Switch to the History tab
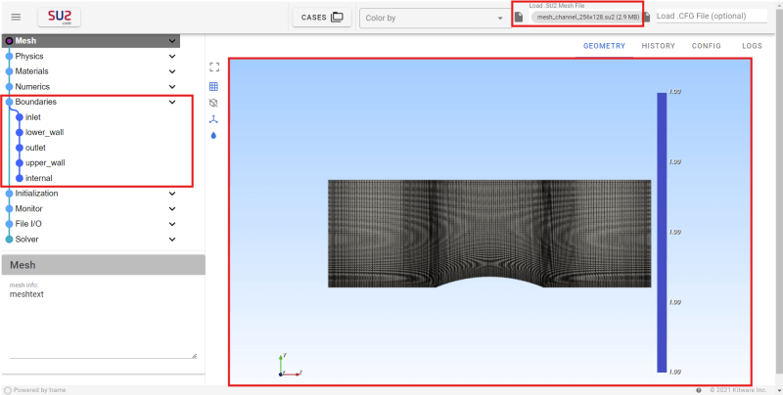 [x=658, y=46]
